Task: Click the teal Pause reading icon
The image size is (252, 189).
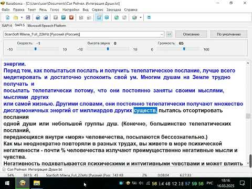Action: tap(64, 17)
